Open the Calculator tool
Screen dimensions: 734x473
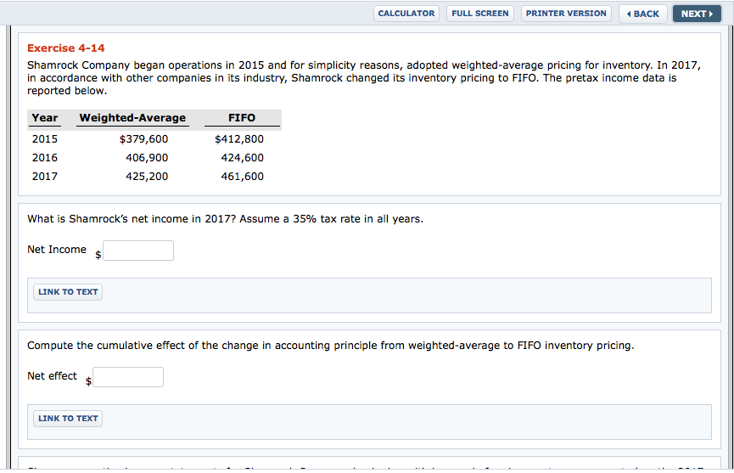pos(406,14)
